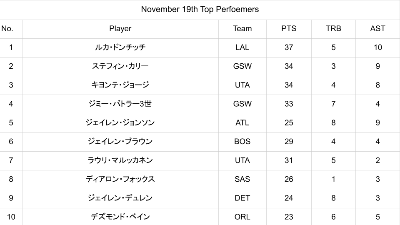Select the ルカ・ドンチッチ player cell
Screen dimensions: 400x225
click(x=120, y=47)
